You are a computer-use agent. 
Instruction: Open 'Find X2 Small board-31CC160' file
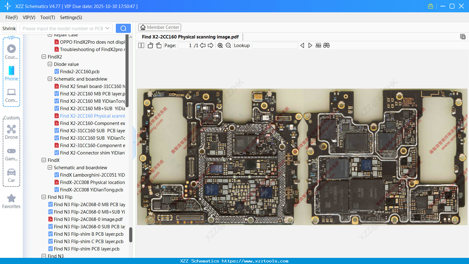tap(90, 86)
